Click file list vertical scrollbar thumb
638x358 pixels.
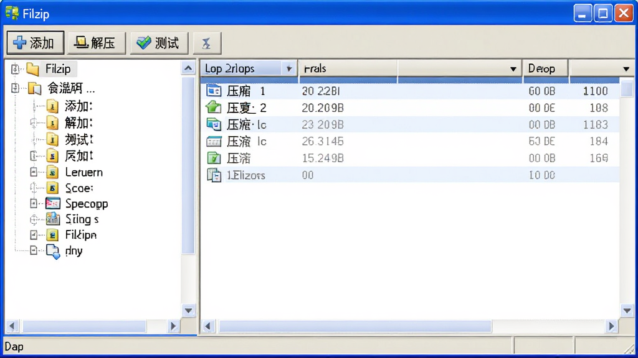627,88
